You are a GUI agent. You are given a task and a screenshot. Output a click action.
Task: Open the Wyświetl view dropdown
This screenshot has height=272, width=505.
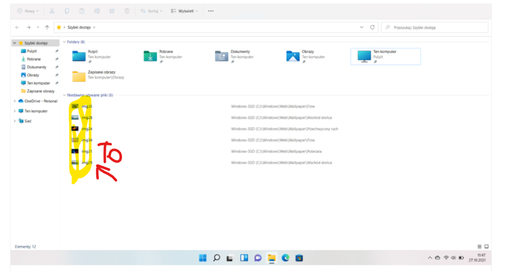(x=184, y=11)
